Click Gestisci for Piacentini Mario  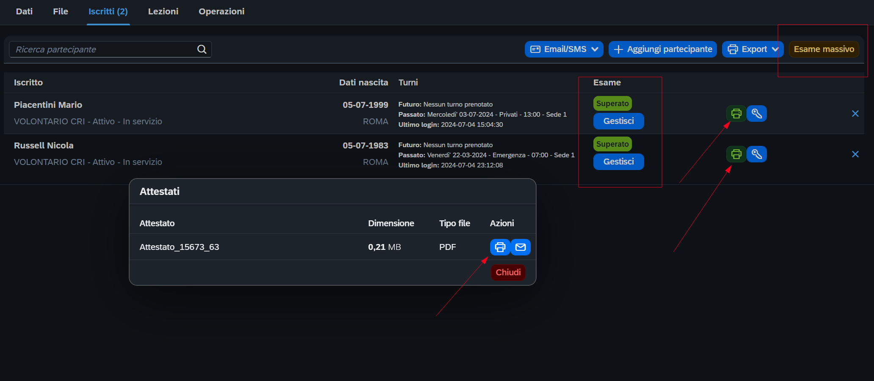point(618,121)
